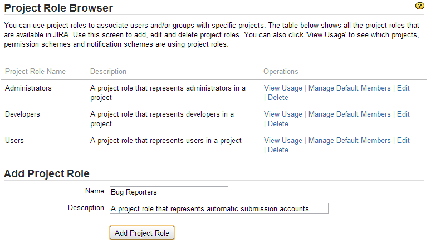
Task: Edit the Users project role
Action: pyautogui.click(x=403, y=140)
